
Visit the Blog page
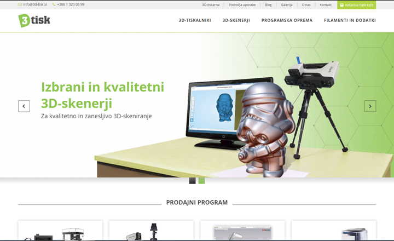268,5
